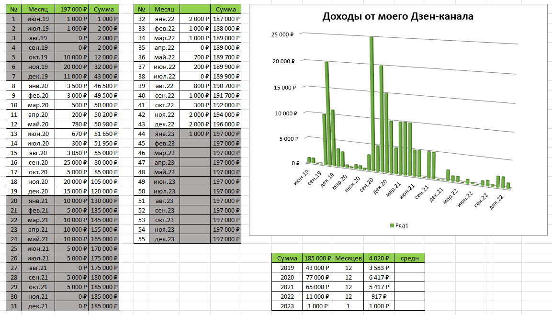This screenshot has height=315, width=552.
Task: Select cell '46 500 ₽' in янв.20 row
Action: 104,86
